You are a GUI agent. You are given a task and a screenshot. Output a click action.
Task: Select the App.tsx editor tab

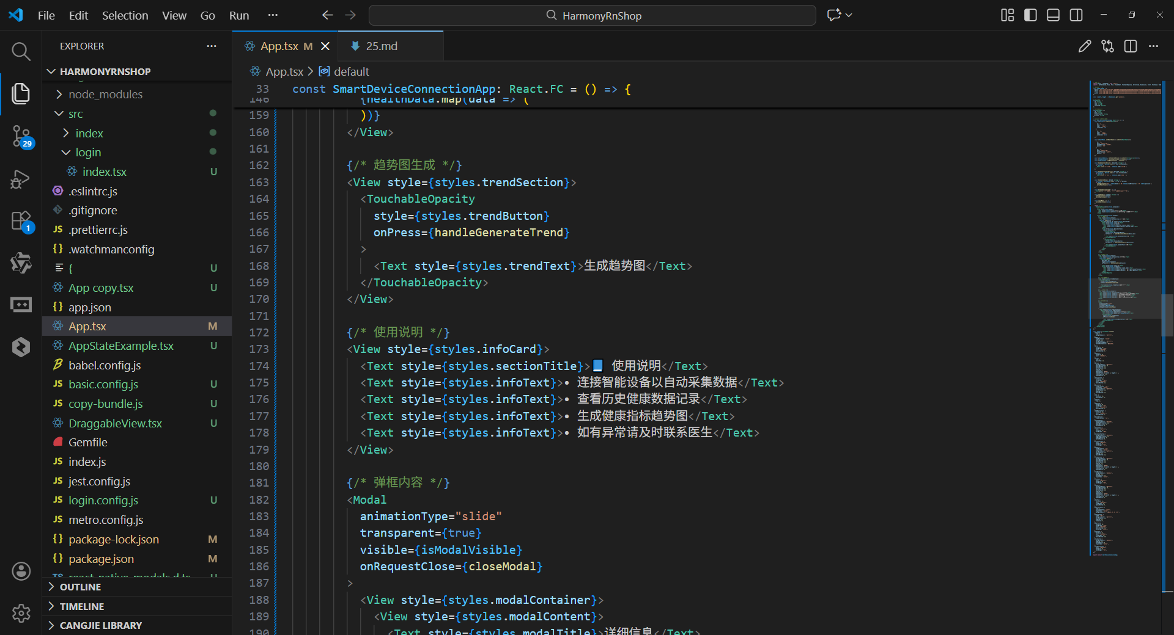pos(286,46)
